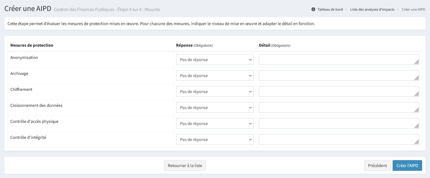The image size is (430, 178).
Task: Open the Contrôle d'intégrité response dropdown
Action: click(215, 139)
